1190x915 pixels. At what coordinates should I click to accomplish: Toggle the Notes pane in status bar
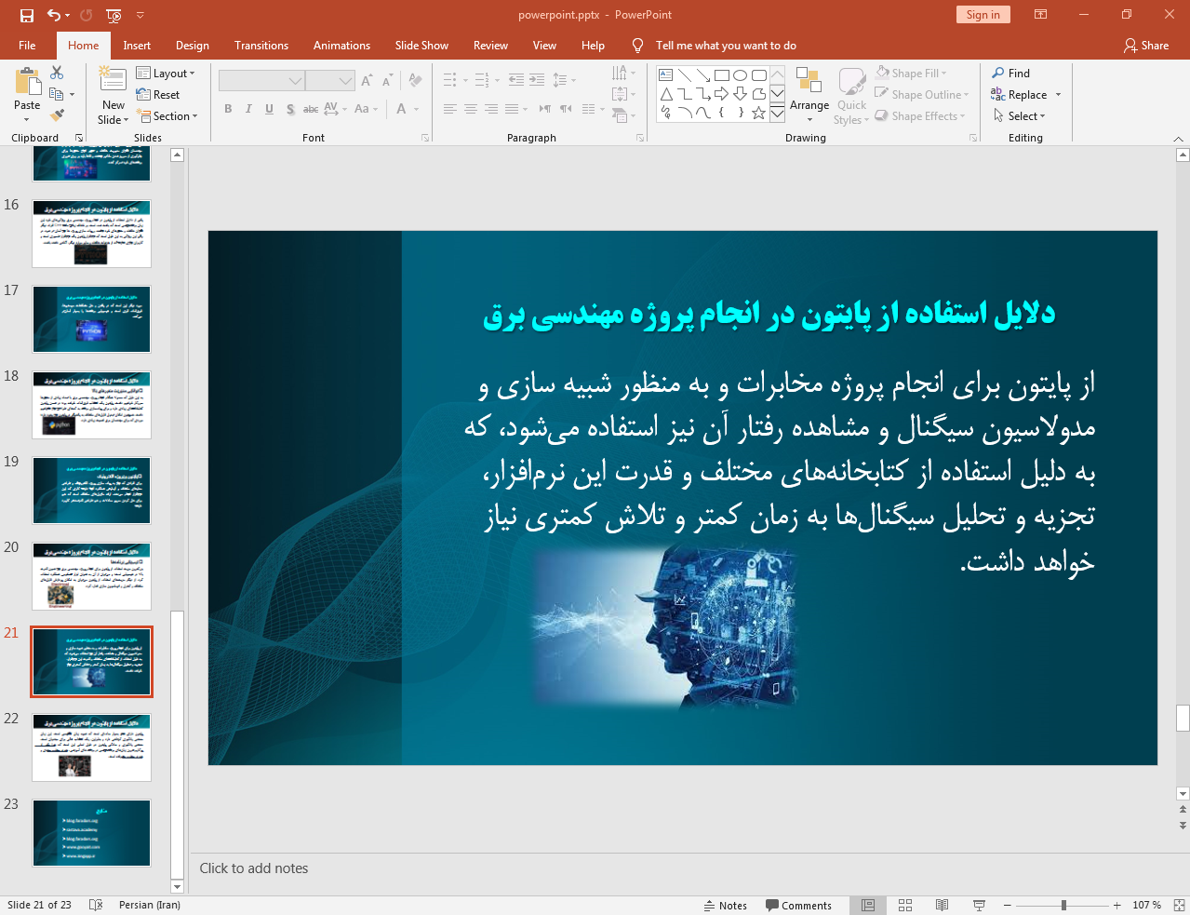726,905
